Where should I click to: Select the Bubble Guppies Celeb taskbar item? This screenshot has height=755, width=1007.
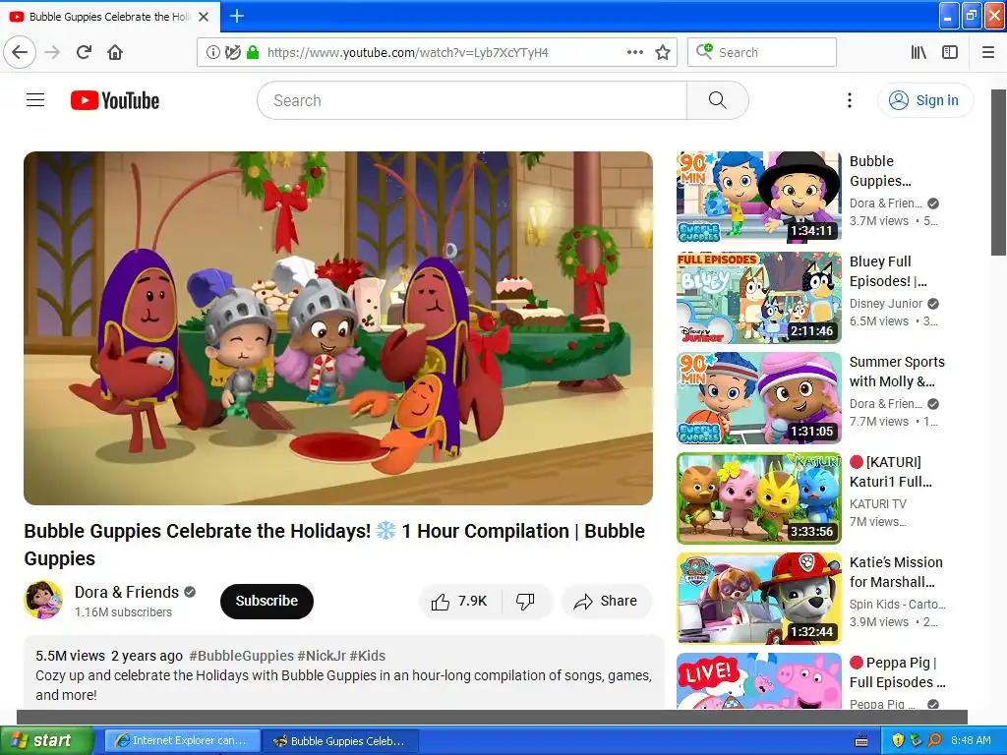340,740
